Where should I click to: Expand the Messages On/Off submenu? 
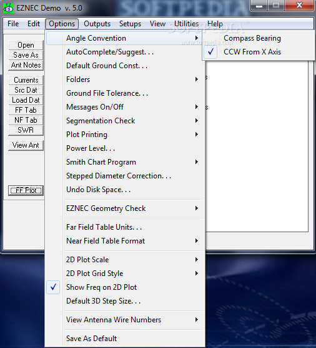point(125,107)
